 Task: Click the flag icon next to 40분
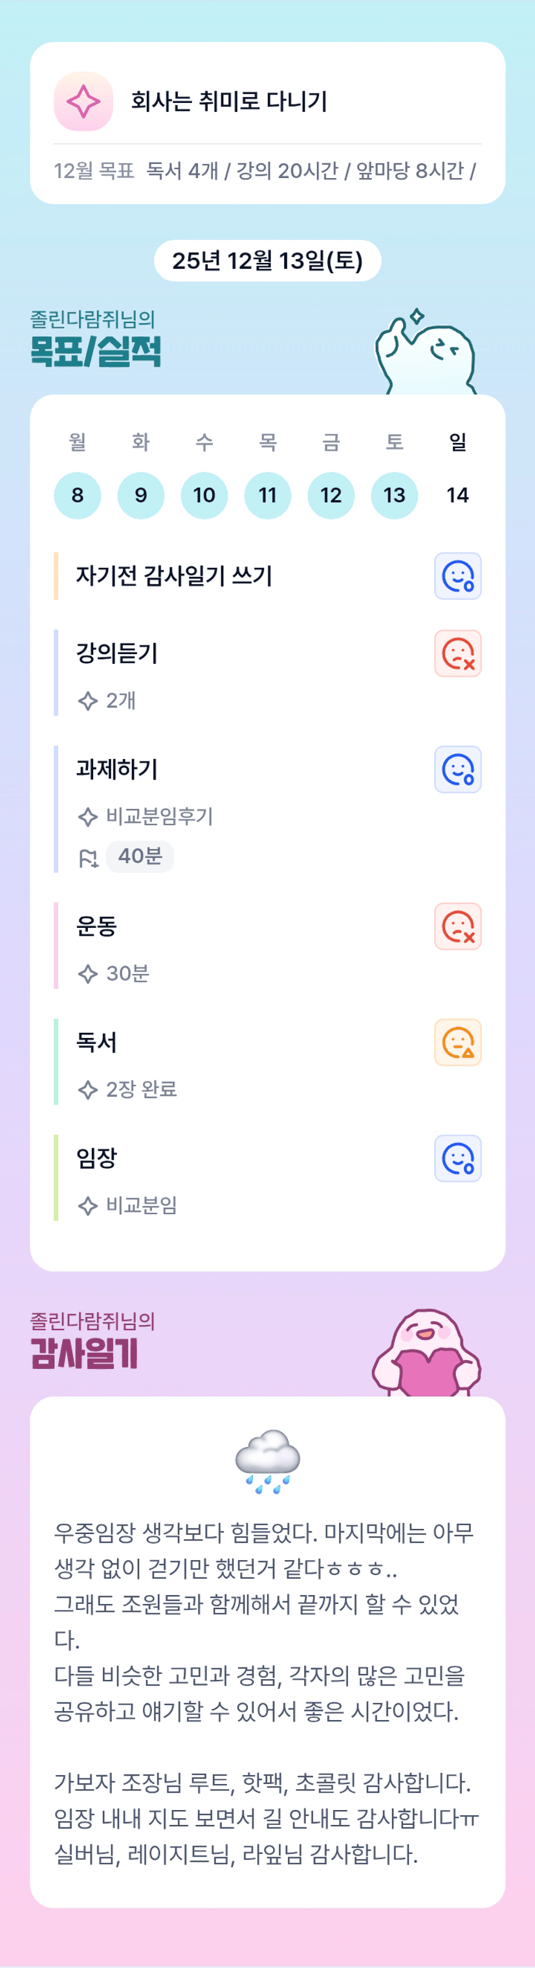(x=89, y=858)
